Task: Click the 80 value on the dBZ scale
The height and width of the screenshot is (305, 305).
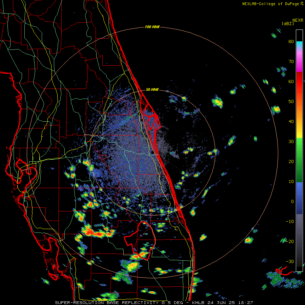Action: (291, 42)
